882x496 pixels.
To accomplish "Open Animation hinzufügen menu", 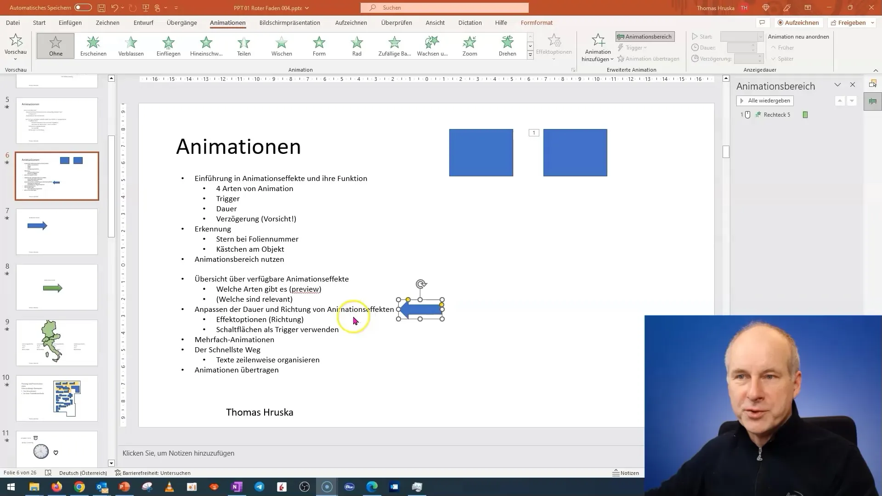I will pyautogui.click(x=598, y=48).
